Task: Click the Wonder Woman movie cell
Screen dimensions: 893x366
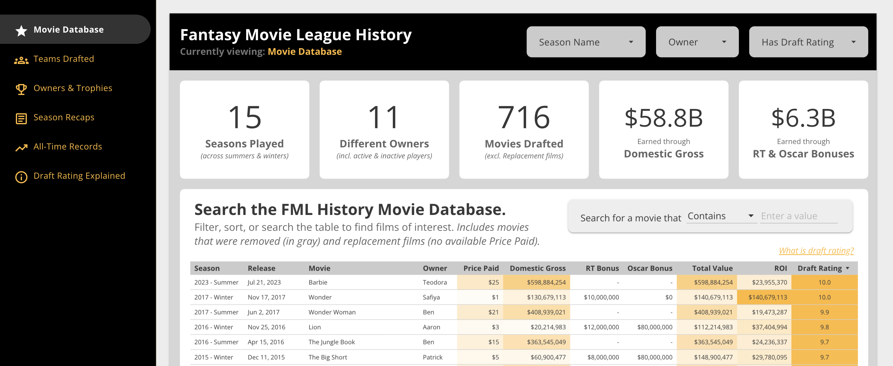Action: coord(332,312)
